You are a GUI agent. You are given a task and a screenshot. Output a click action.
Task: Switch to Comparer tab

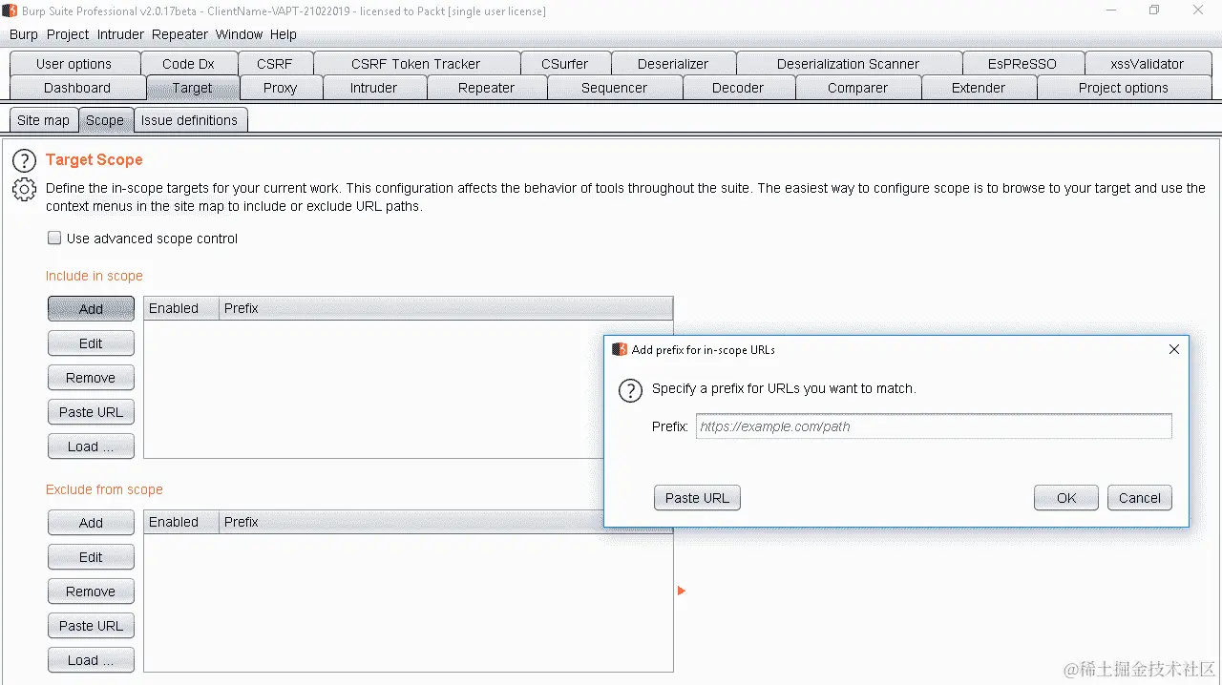(x=857, y=88)
